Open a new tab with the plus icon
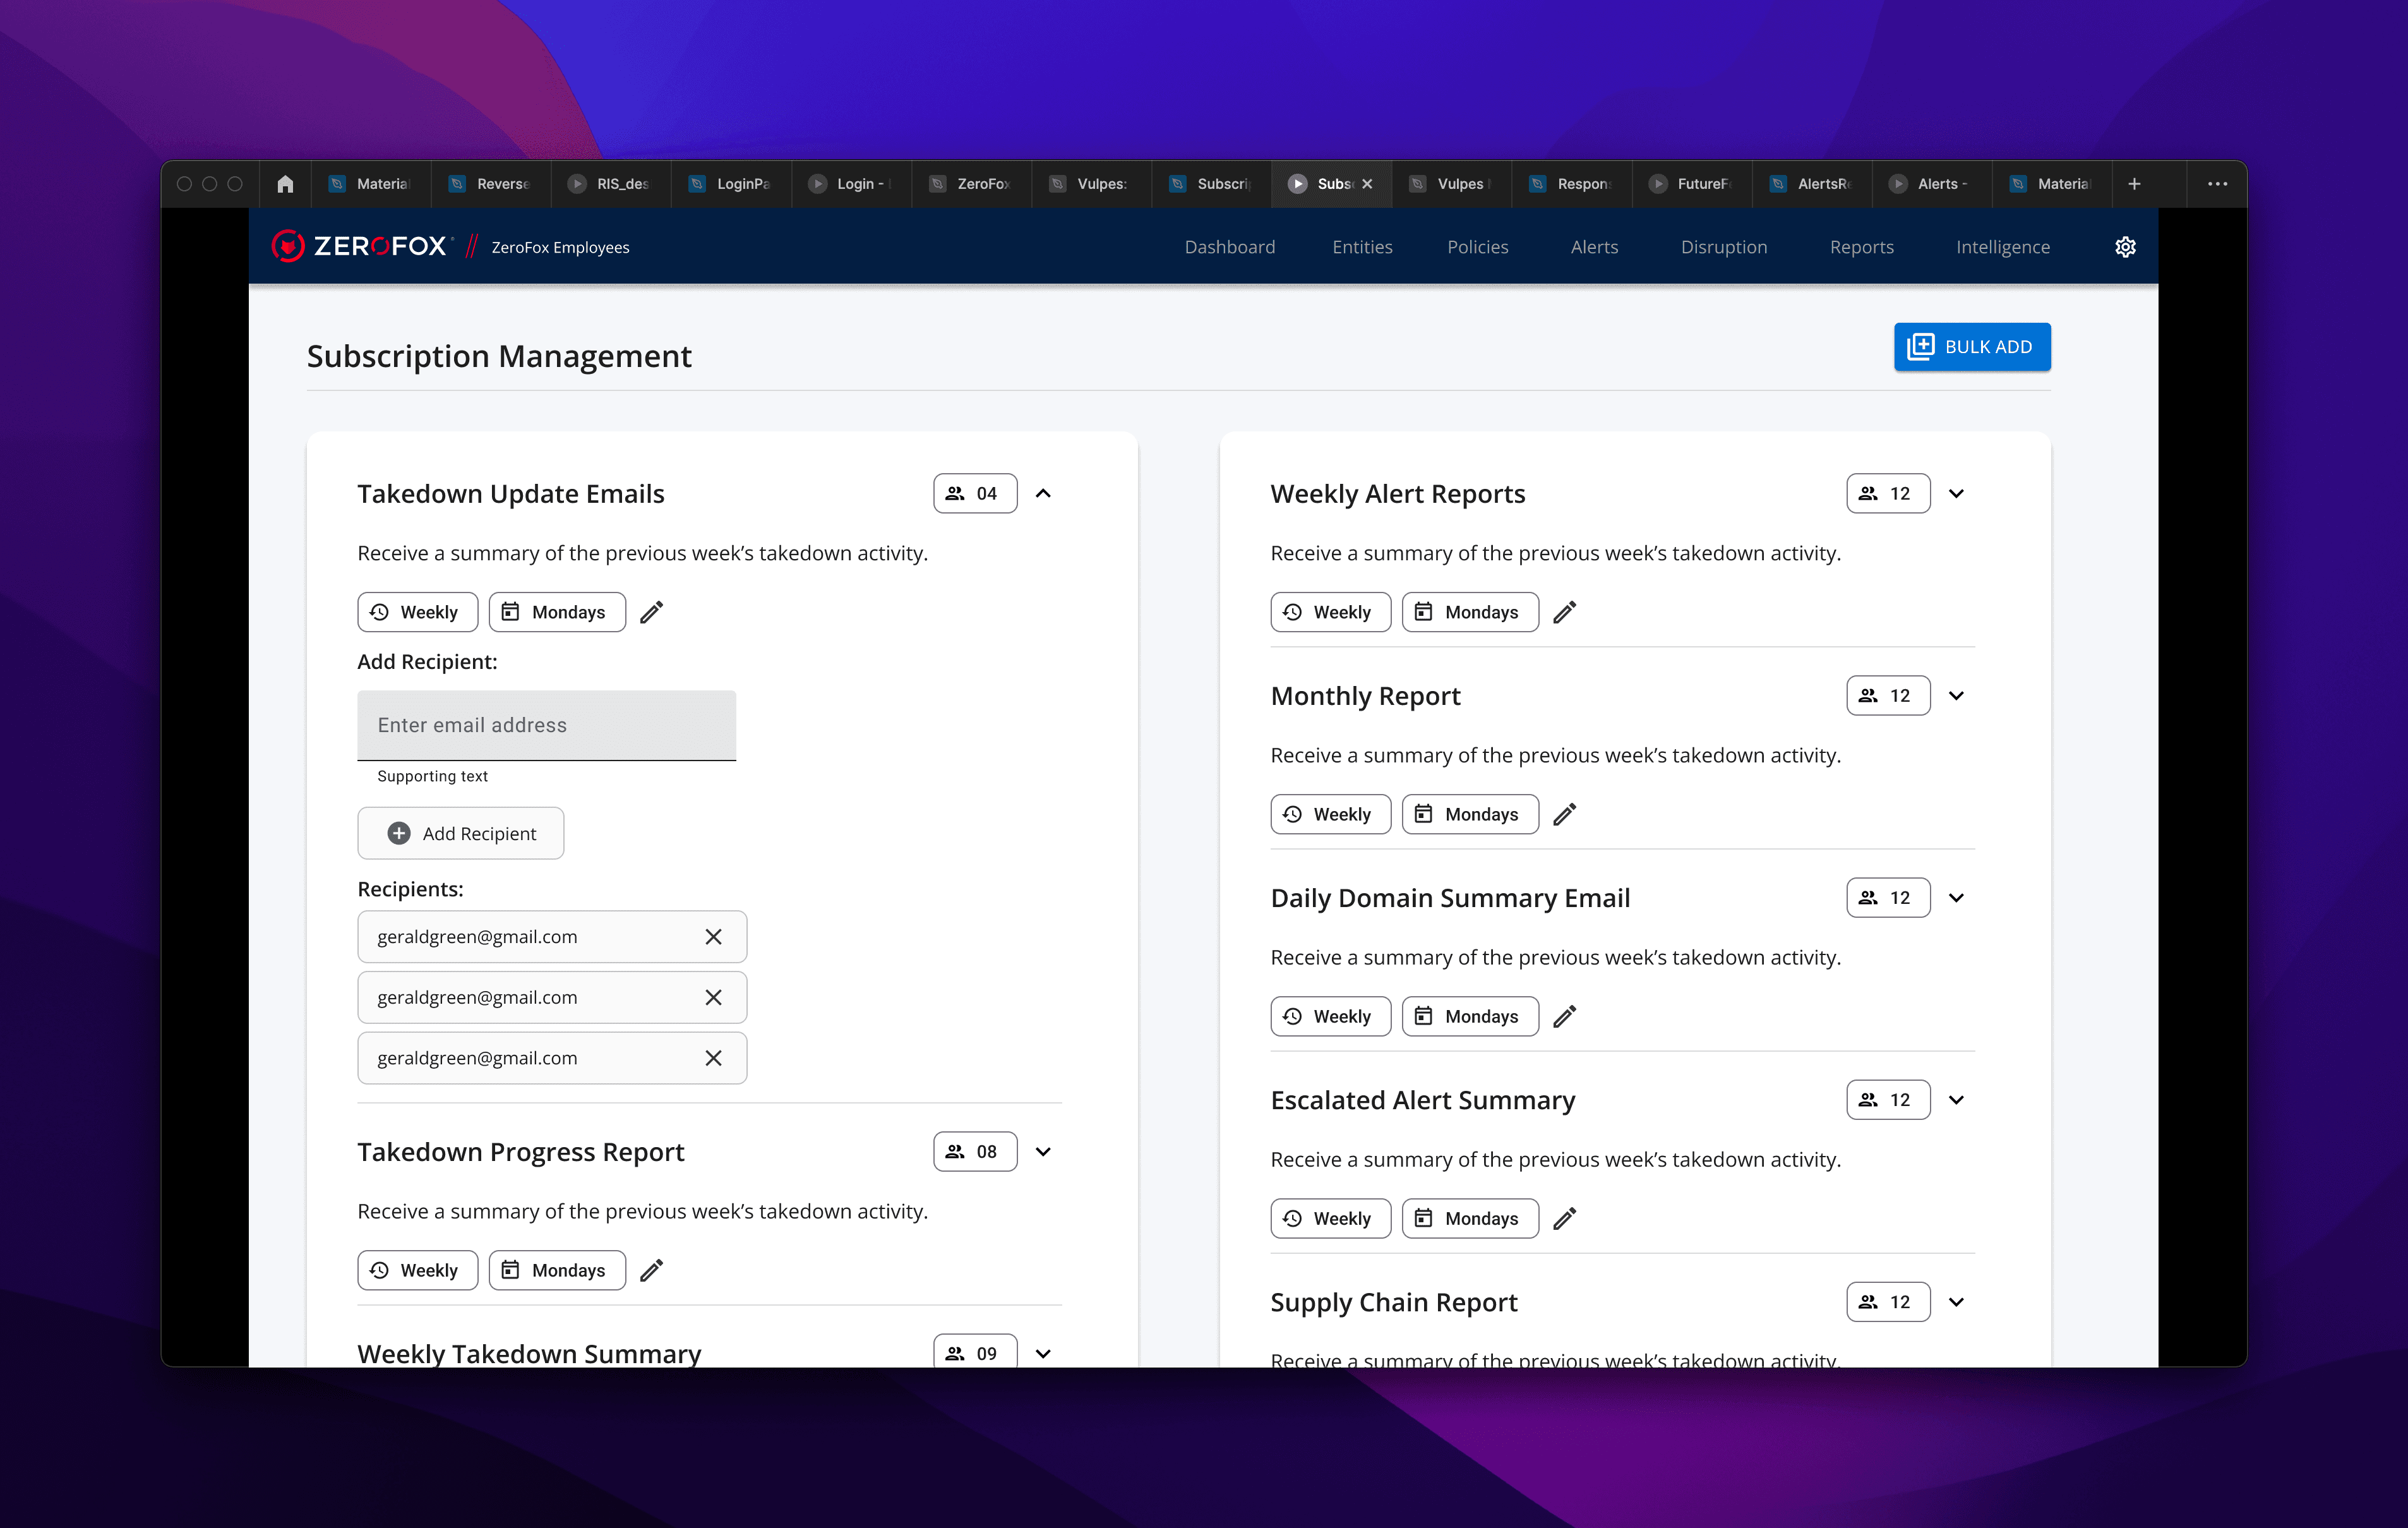The width and height of the screenshot is (2408, 1528). pos(2134,184)
